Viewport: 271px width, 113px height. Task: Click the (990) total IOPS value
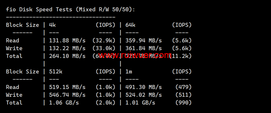(183, 103)
